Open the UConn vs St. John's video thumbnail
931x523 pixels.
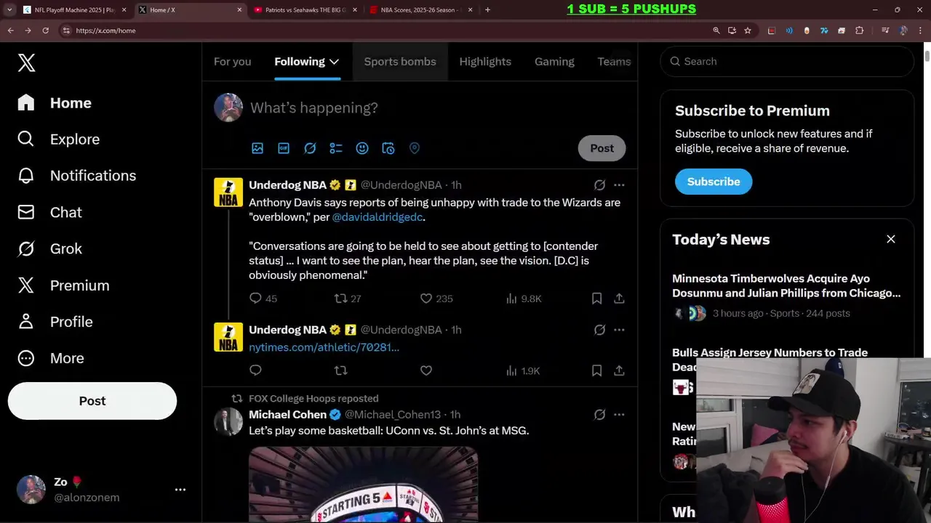pyautogui.click(x=363, y=485)
